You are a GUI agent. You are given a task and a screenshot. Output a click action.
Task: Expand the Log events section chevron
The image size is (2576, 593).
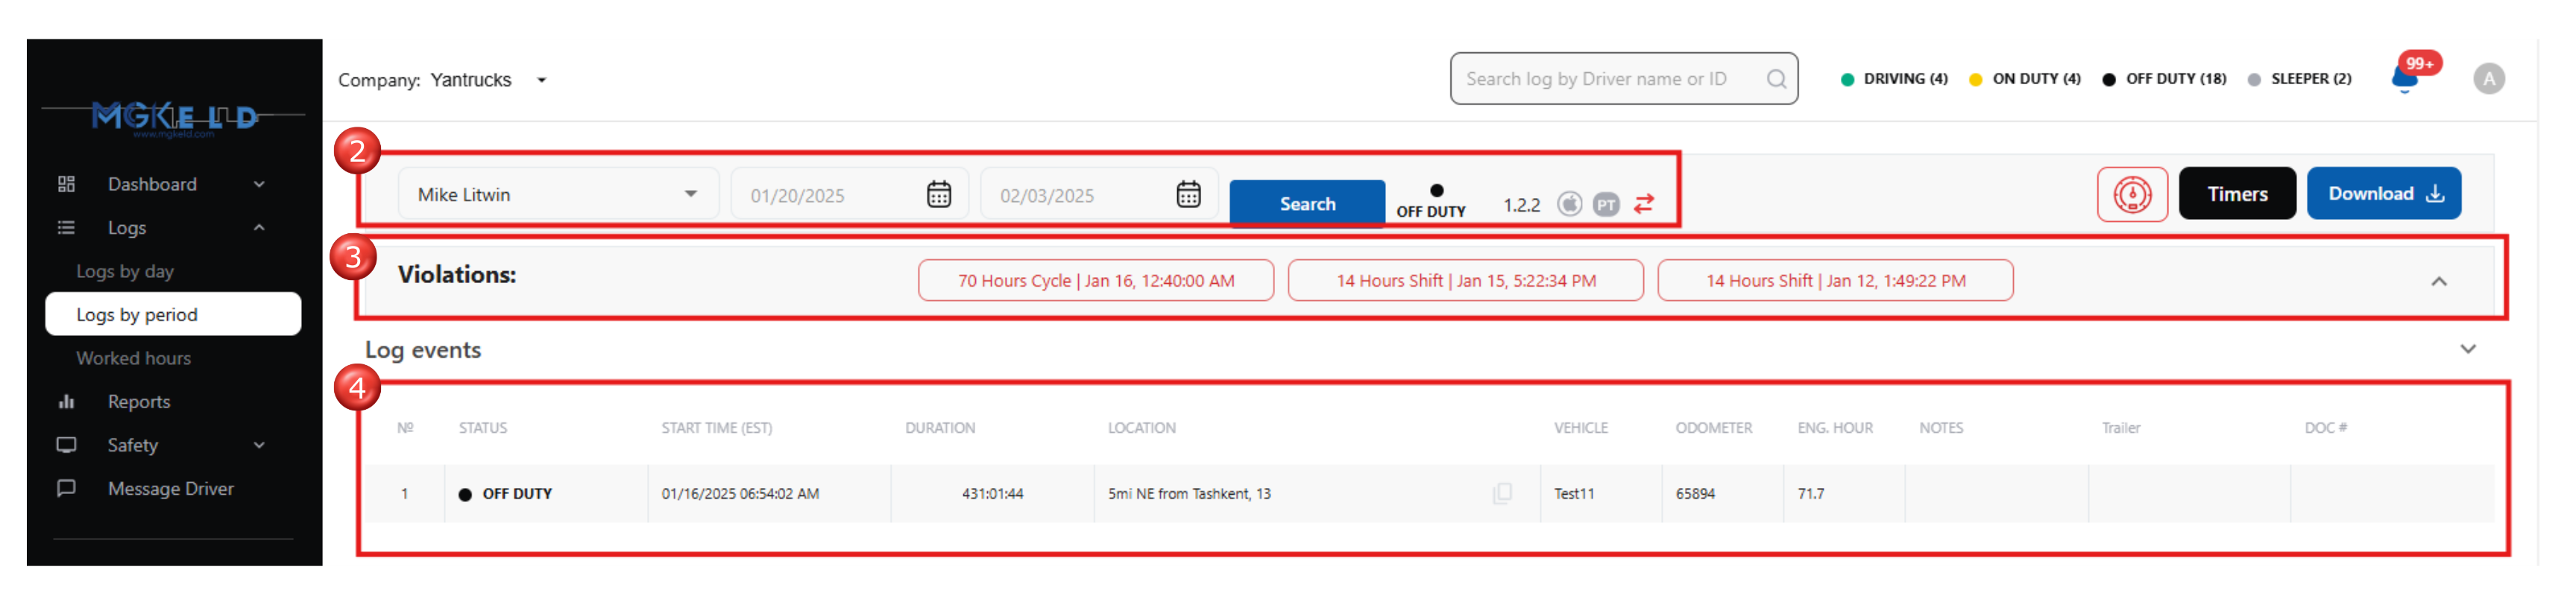tap(2467, 350)
